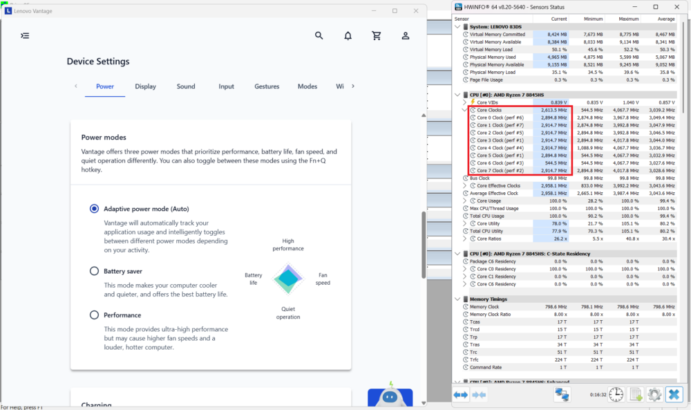Viewport: 691px width, 410px height.
Task: Select the Performance power mode radio button
Action: [94, 315]
